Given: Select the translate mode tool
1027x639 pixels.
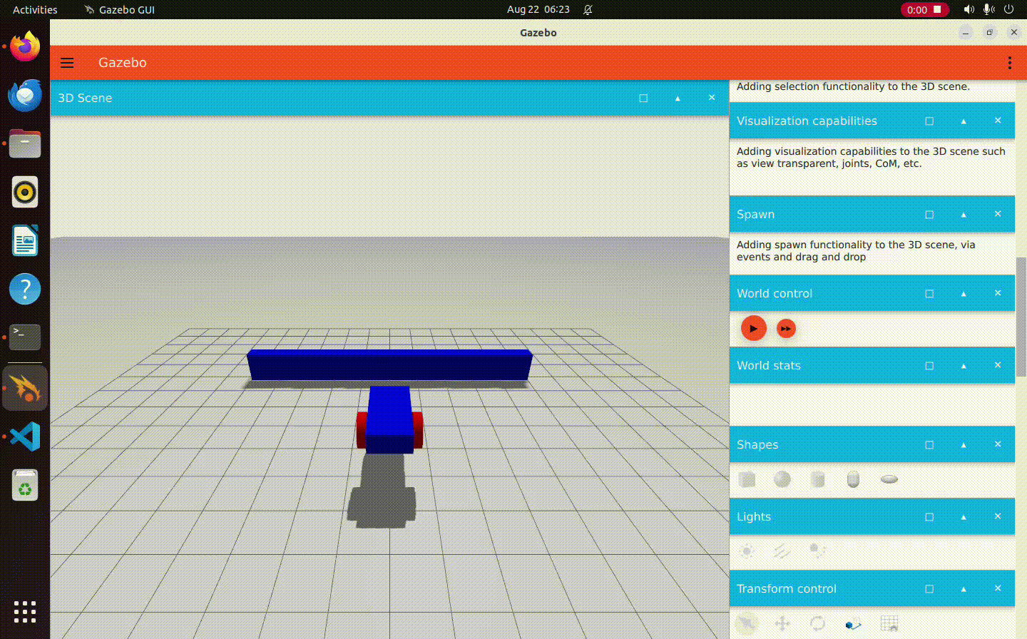Looking at the screenshot, I should point(782,623).
